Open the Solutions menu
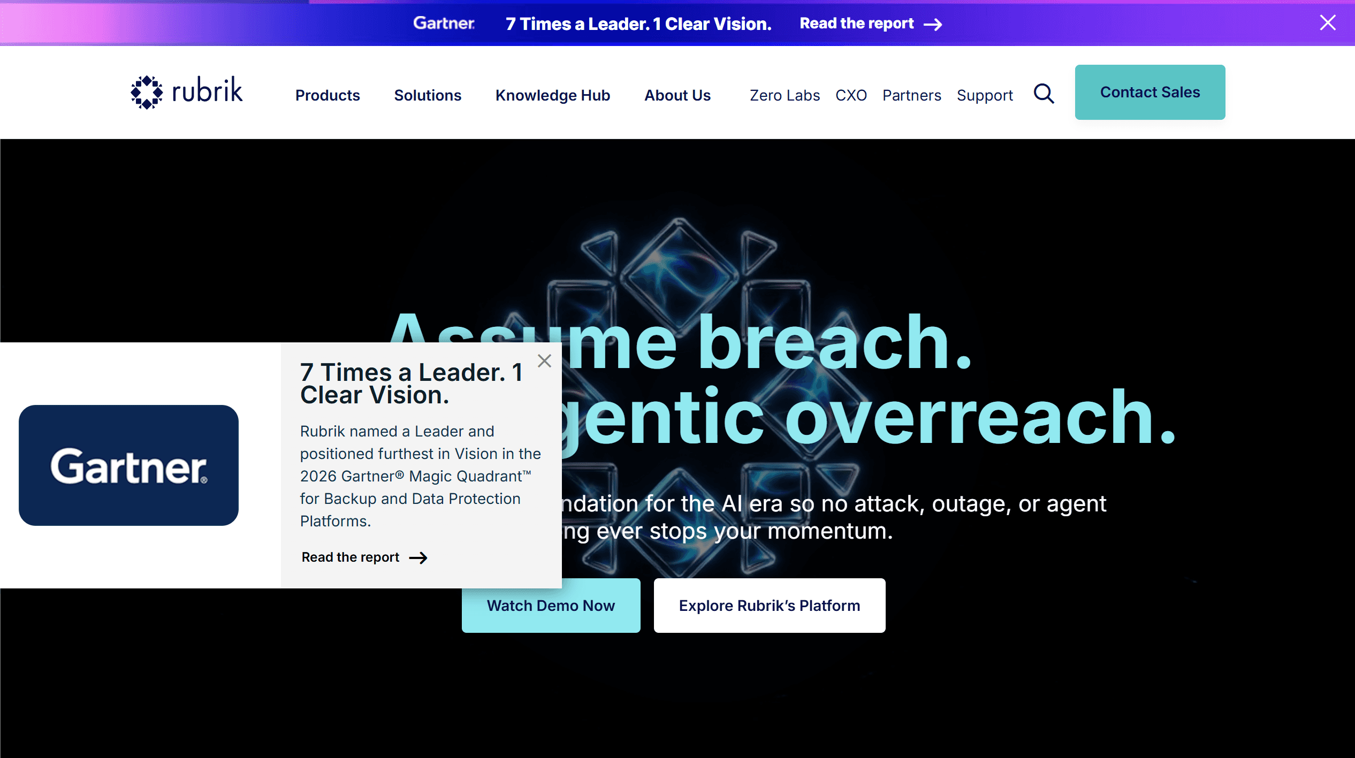This screenshot has height=758, width=1355. click(x=428, y=95)
